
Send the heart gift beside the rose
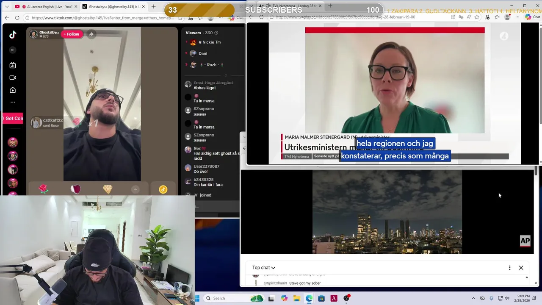coord(75,189)
